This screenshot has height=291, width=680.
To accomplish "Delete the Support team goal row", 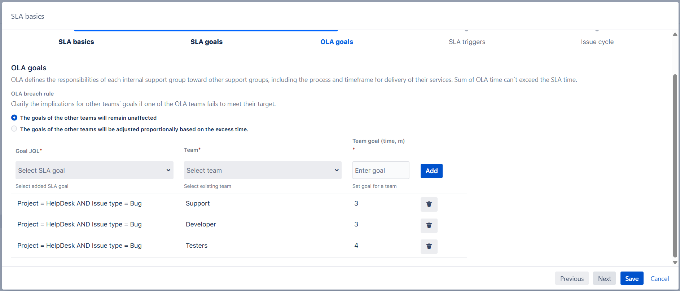I will point(429,204).
